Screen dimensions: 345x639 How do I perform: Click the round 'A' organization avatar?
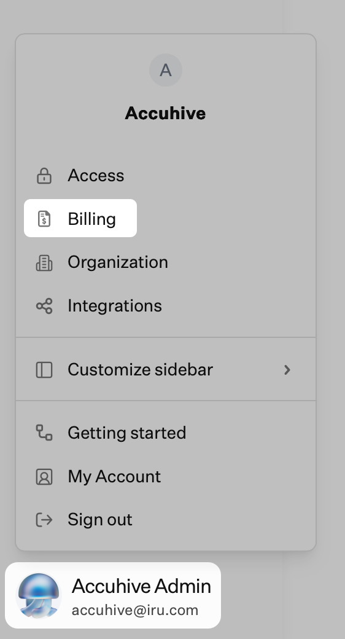coord(165,70)
